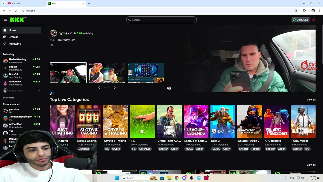Open the browser extensions puzzle icon
This screenshot has height=182, width=323.
tap(304, 11)
